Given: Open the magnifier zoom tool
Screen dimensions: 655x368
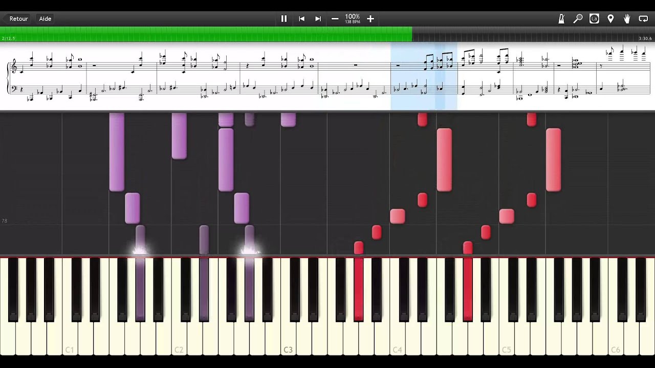Looking at the screenshot, I should (x=578, y=18).
